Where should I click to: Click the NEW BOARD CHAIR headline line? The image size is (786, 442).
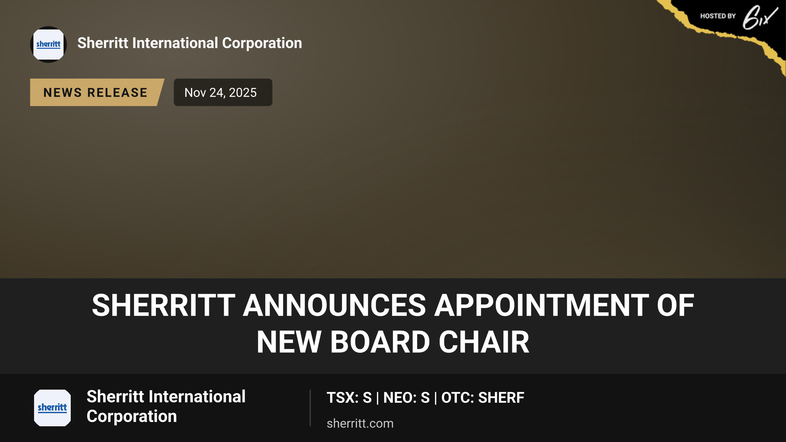(x=393, y=342)
